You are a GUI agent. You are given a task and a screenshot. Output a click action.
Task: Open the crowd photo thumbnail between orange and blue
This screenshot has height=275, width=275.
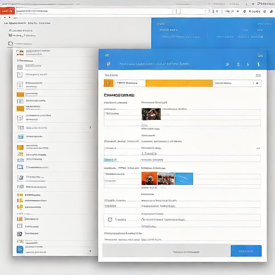point(166,178)
